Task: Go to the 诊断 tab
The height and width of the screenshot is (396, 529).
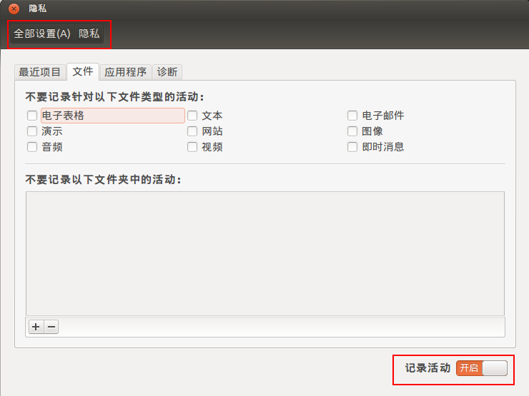Action: (167, 72)
